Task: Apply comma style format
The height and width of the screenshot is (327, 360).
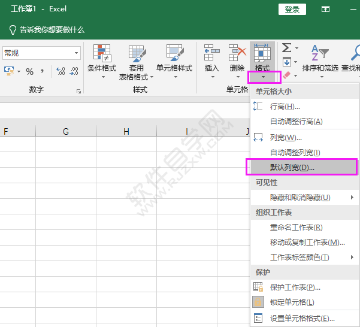Action: 42,71
